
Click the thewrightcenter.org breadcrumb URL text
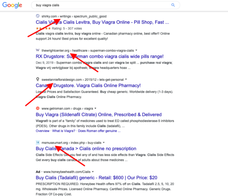[88, 51]
